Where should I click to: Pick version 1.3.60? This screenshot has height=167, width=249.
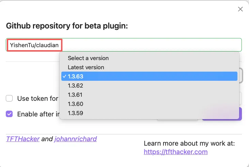click(75, 104)
